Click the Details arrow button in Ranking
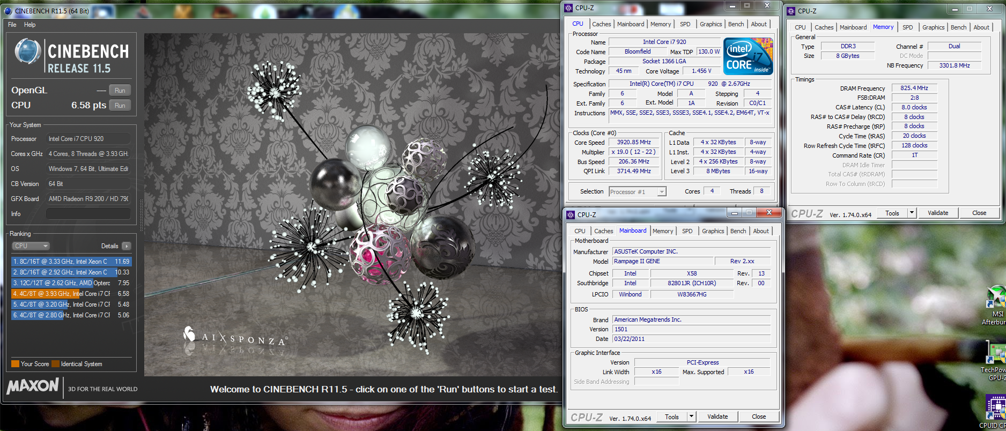The height and width of the screenshot is (431, 1006). [127, 246]
